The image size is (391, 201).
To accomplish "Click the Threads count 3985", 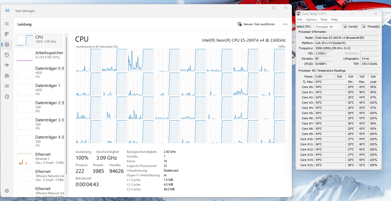I will click(x=98, y=171).
